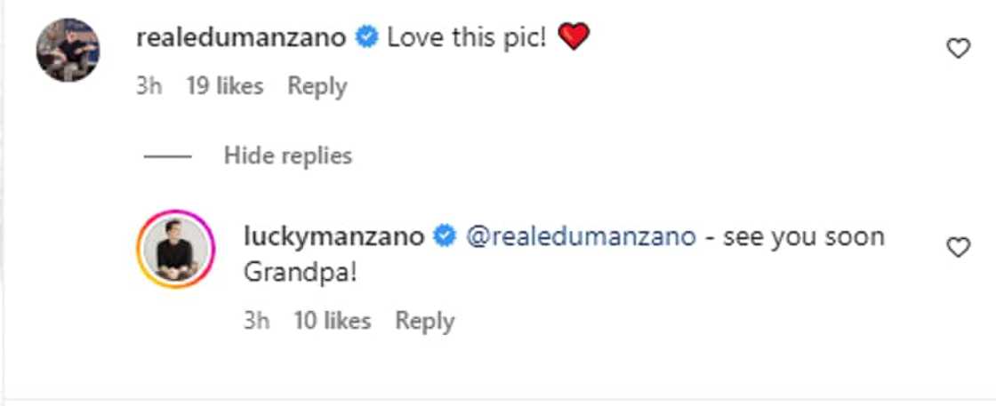The width and height of the screenshot is (996, 406).
Task: Like the realedumanzano comment with heart icon
Action: pos(958,50)
